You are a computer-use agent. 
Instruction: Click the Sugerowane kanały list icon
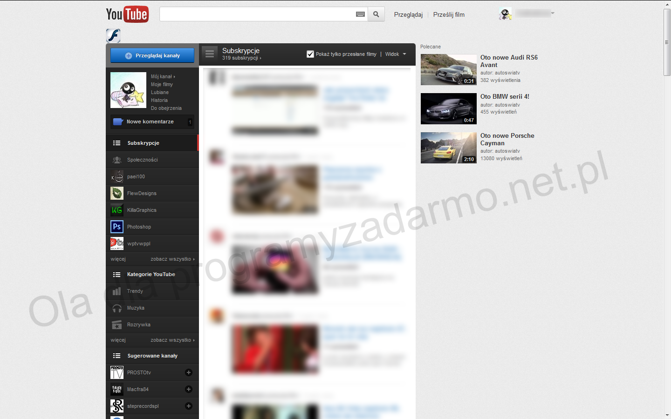117,356
